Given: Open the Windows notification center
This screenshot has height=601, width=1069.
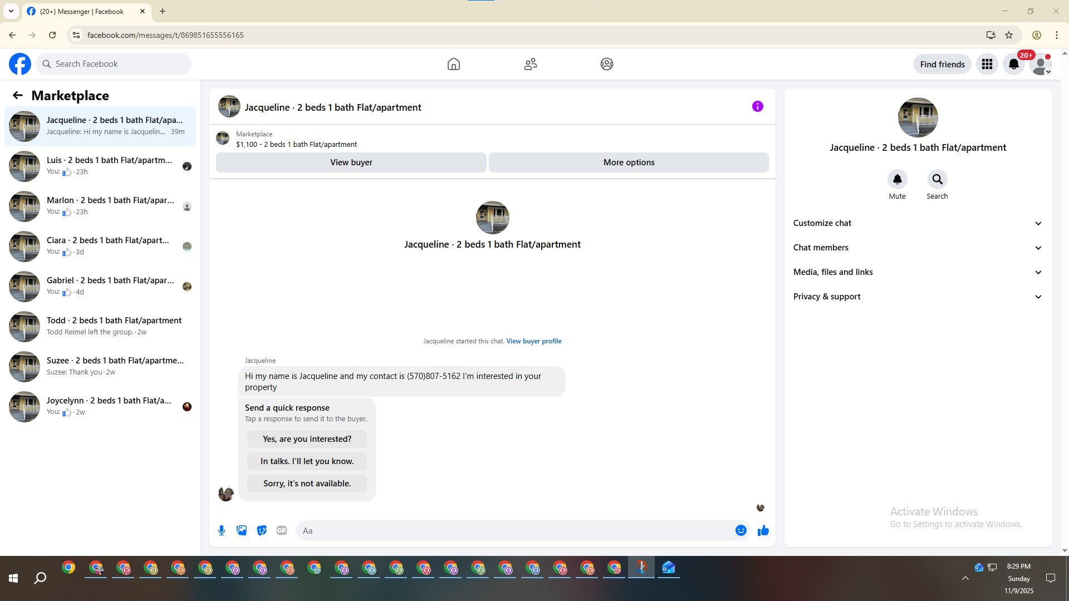Looking at the screenshot, I should point(1051,579).
